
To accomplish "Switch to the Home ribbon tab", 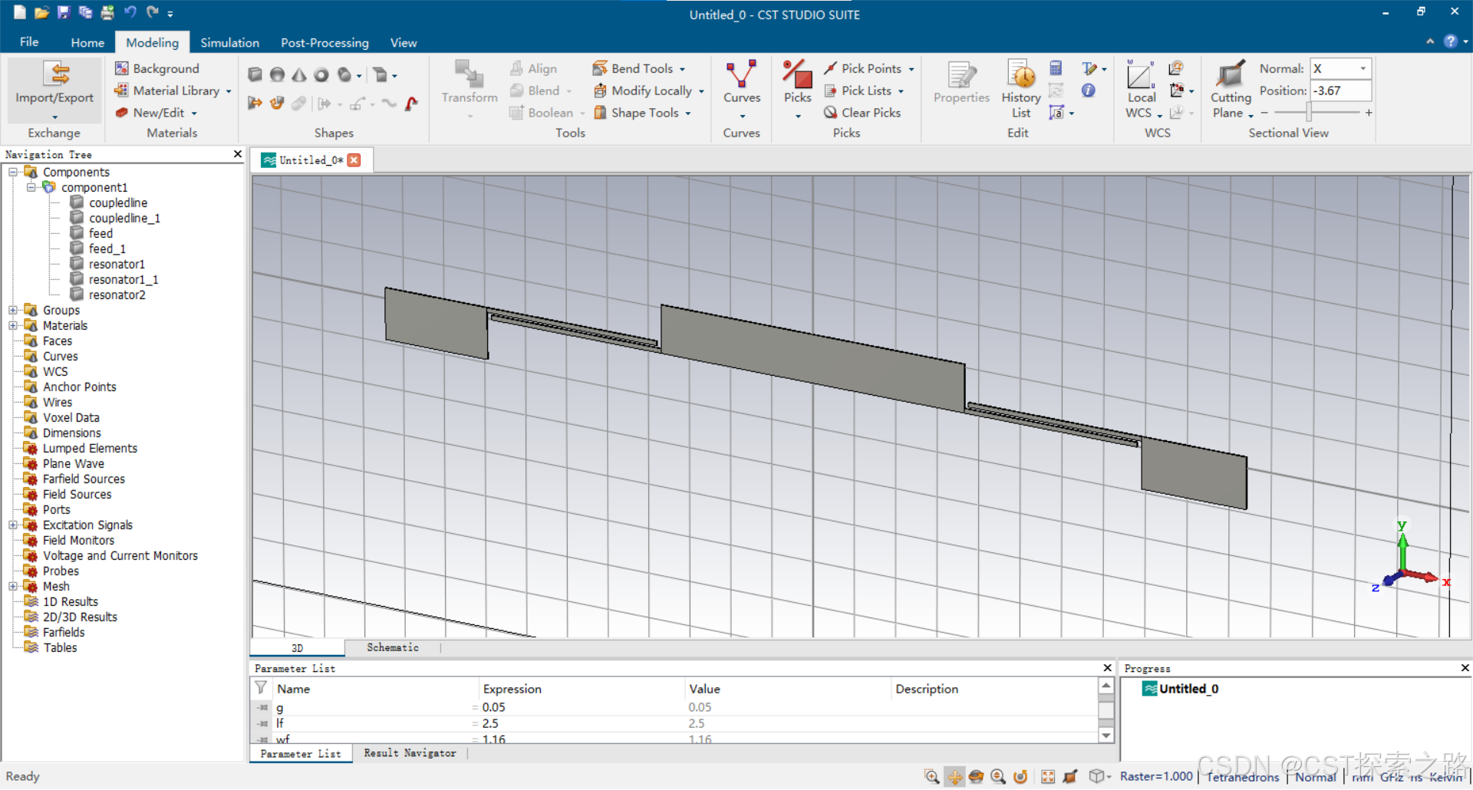I will click(x=87, y=43).
